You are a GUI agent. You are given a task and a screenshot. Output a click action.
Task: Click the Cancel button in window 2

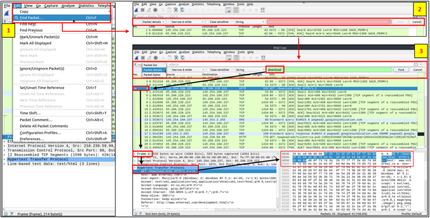(x=417, y=22)
